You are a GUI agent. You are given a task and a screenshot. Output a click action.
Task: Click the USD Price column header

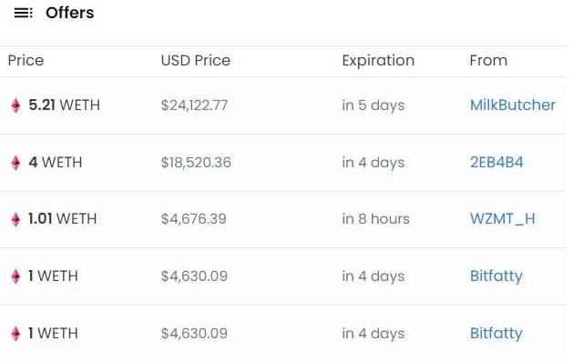(x=196, y=61)
